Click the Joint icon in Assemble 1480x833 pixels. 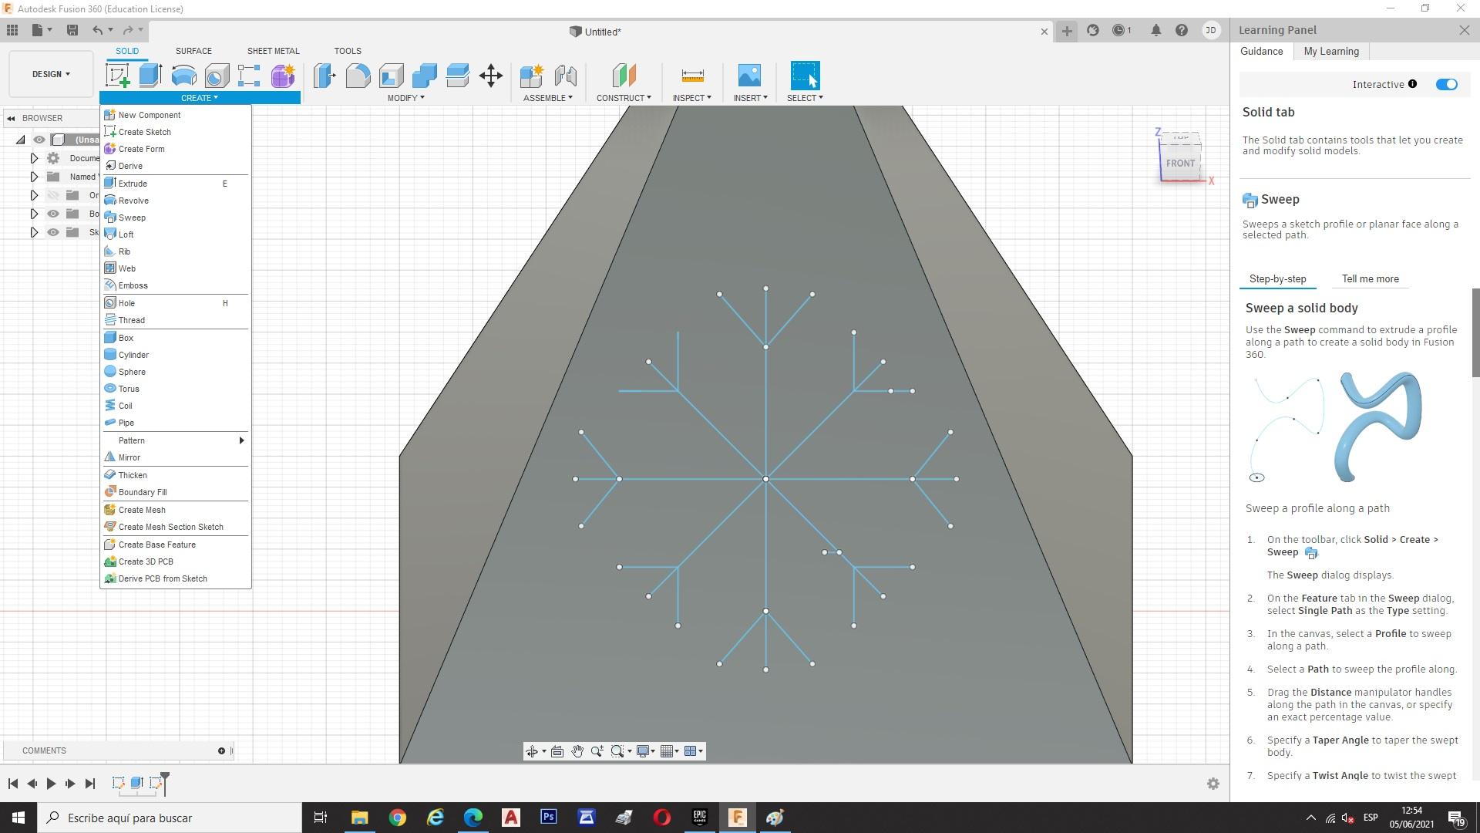coord(566,76)
